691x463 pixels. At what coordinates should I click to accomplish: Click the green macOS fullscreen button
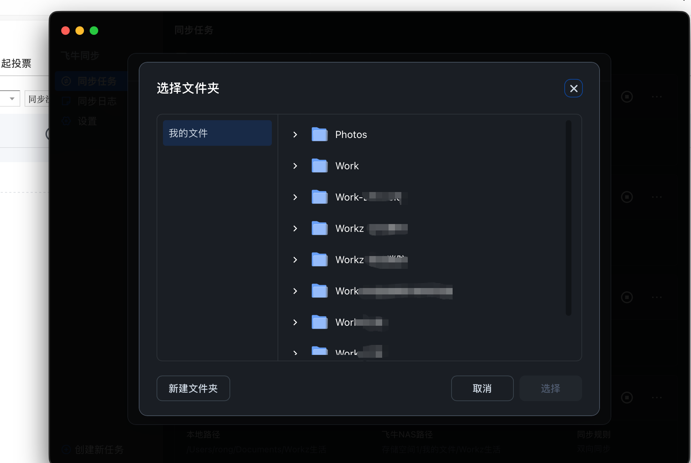[x=94, y=31]
